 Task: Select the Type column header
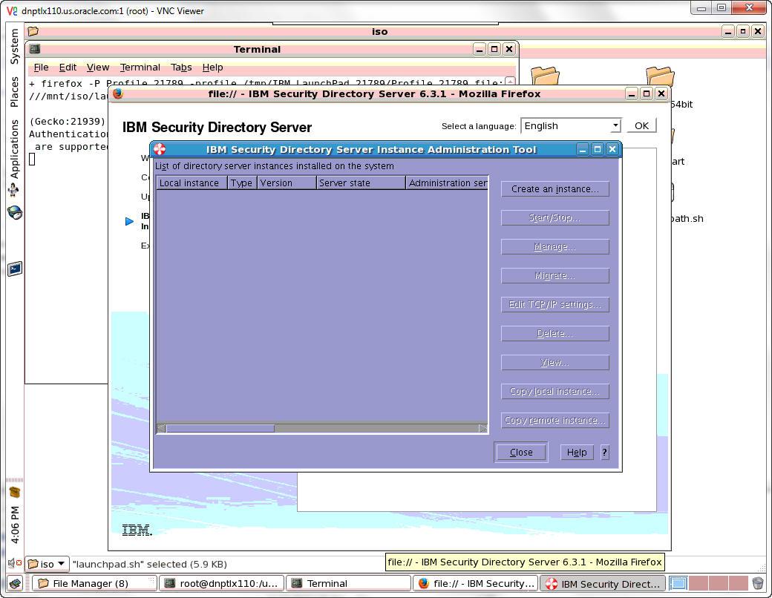(x=242, y=183)
